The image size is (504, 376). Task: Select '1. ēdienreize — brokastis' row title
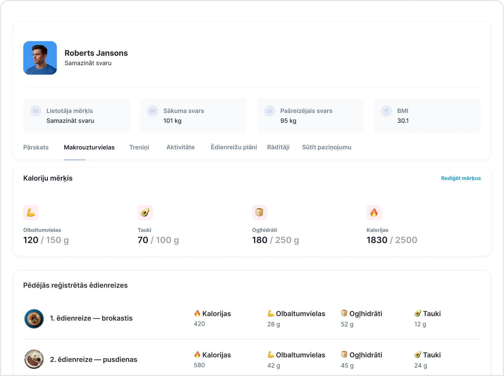pyautogui.click(x=91, y=318)
